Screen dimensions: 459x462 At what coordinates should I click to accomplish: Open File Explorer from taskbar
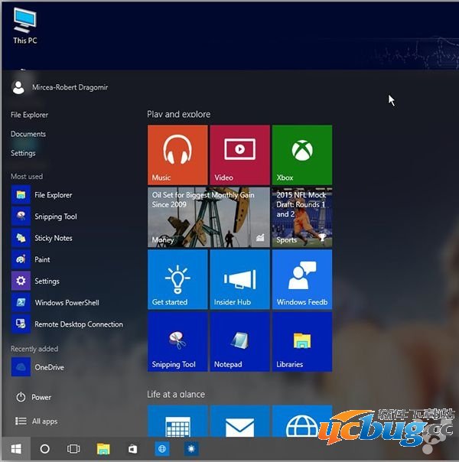pos(103,449)
